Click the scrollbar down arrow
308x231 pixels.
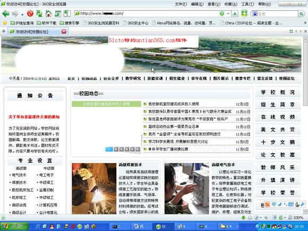pyautogui.click(x=305, y=211)
